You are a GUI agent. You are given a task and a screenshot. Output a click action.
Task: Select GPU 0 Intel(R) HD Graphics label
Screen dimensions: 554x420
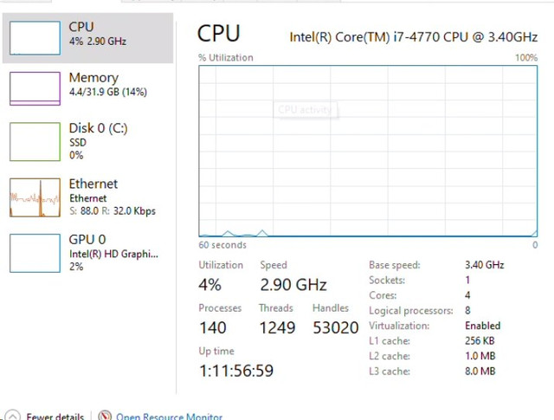tap(113, 252)
